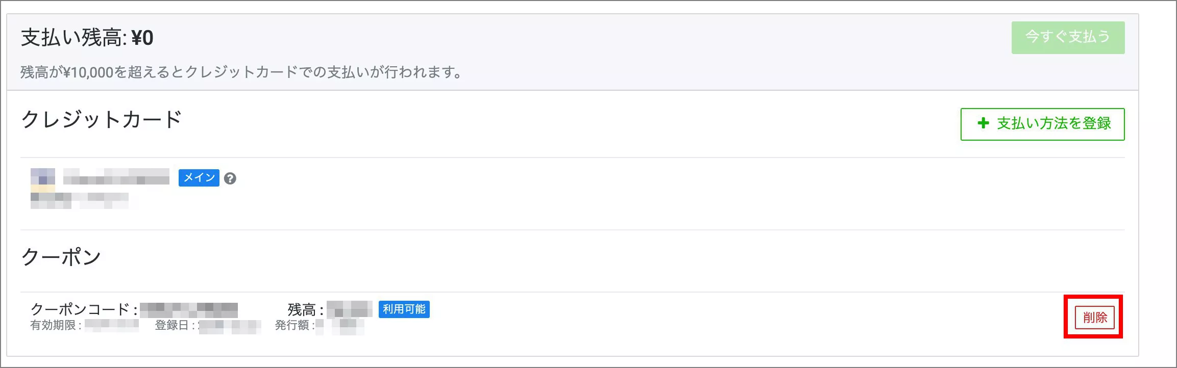The height and width of the screenshot is (368, 1177).
Task: Click the blurred card details below card number
Action: (x=79, y=200)
